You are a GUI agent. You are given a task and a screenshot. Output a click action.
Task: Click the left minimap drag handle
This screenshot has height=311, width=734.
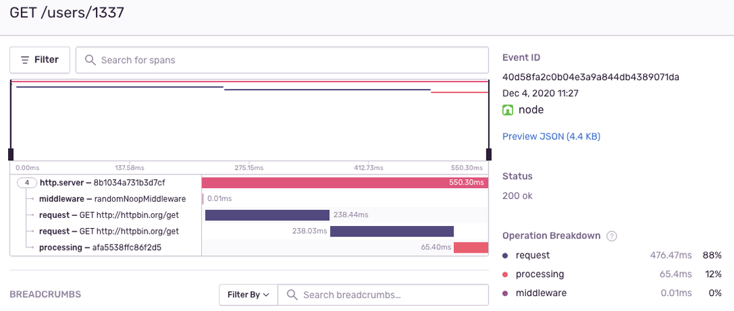(11, 154)
